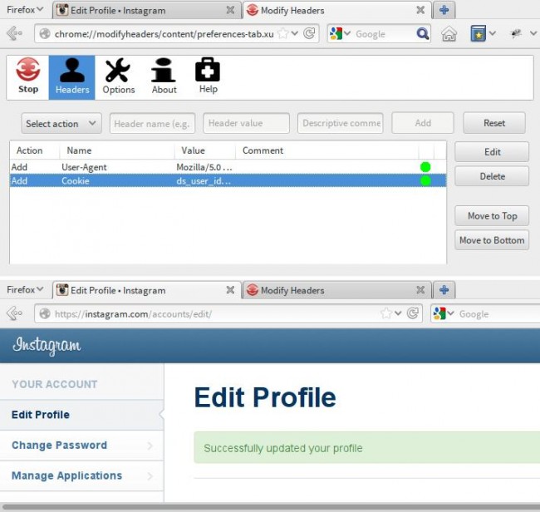
Task: Click the Instagram logo in header
Action: [x=47, y=346]
